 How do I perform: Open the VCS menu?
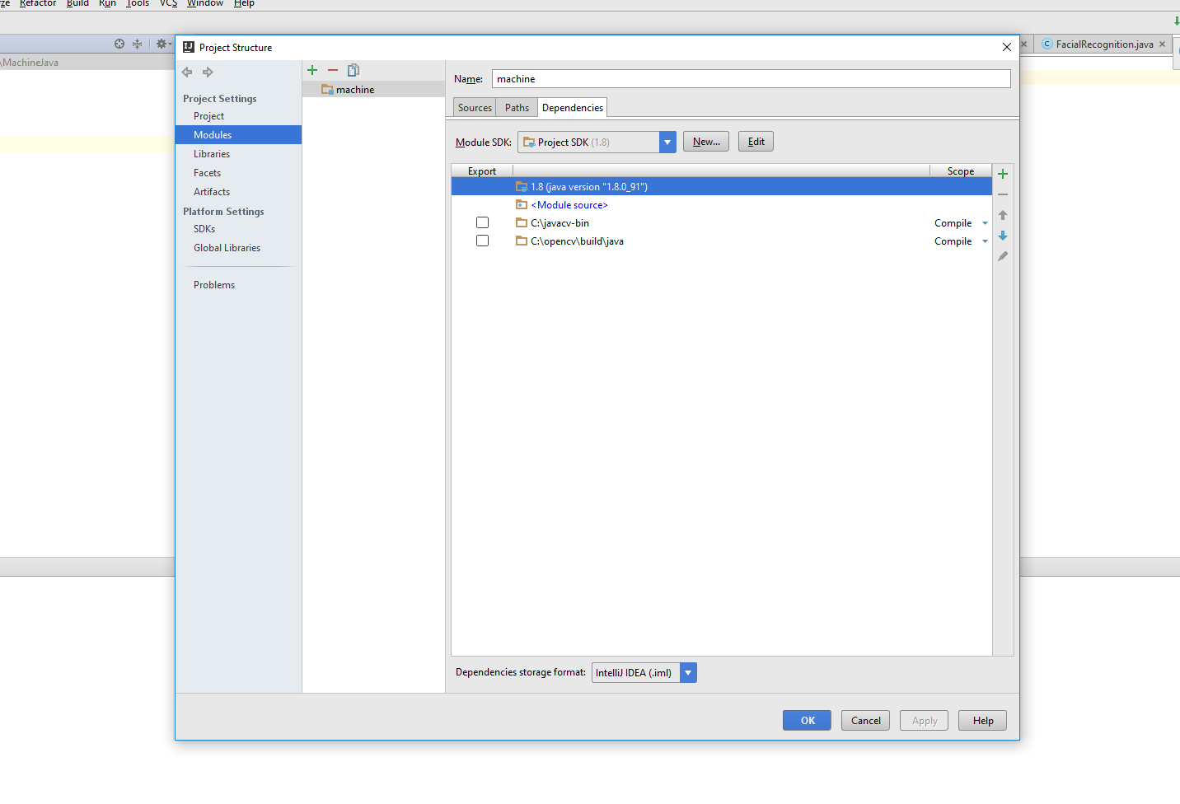coord(168,3)
